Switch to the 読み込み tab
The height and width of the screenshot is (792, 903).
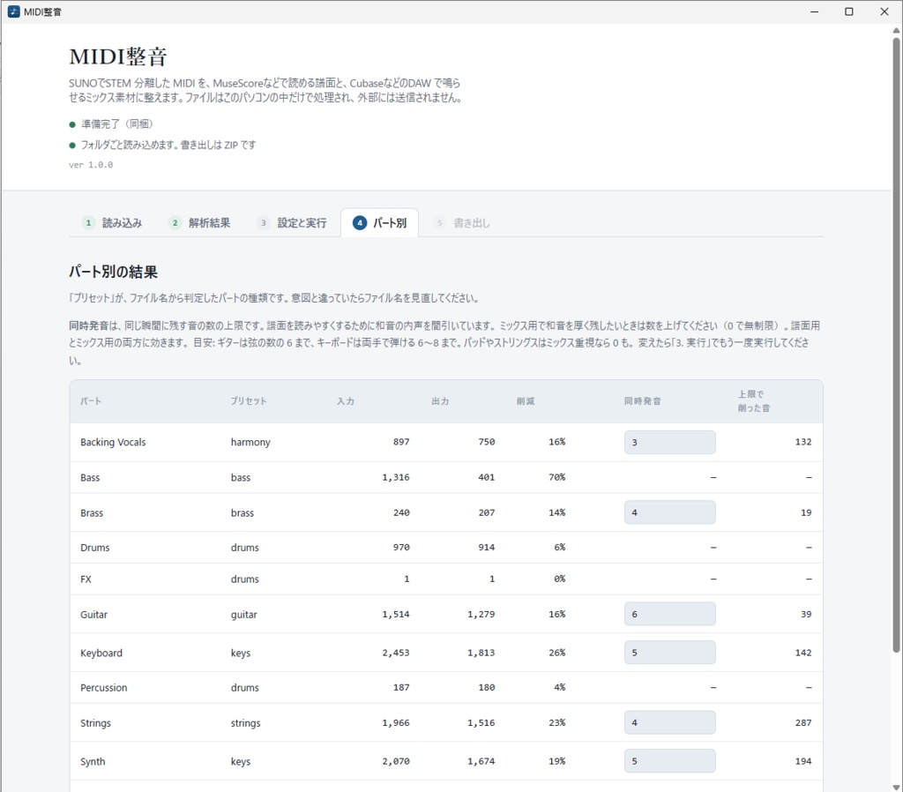112,223
